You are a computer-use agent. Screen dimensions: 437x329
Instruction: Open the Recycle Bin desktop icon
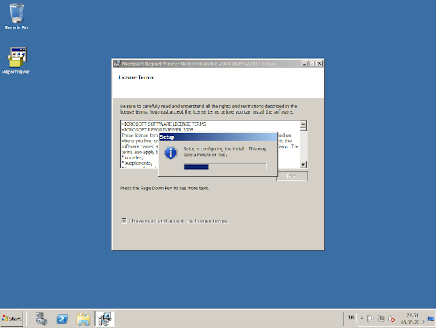16,16
